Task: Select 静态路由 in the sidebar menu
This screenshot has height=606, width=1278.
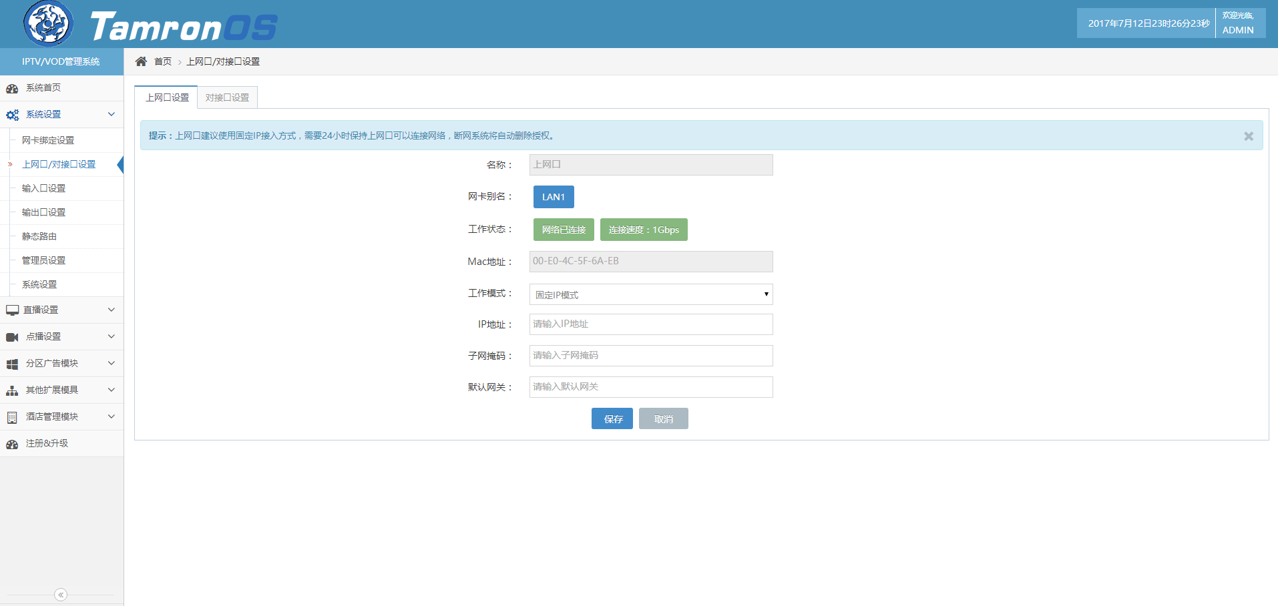Action: (x=39, y=236)
